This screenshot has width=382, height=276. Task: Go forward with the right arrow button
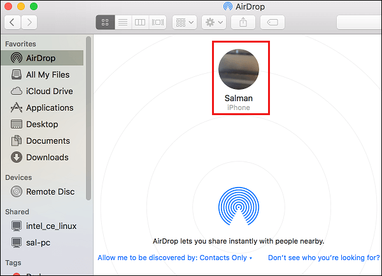(x=29, y=22)
